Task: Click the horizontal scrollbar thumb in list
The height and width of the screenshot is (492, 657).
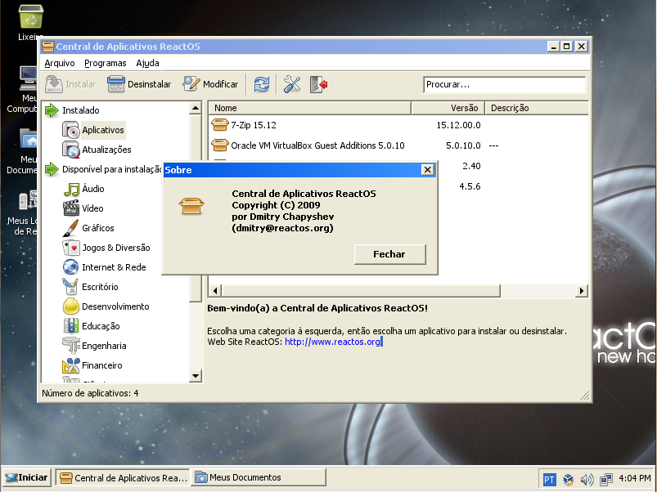Action: click(361, 291)
